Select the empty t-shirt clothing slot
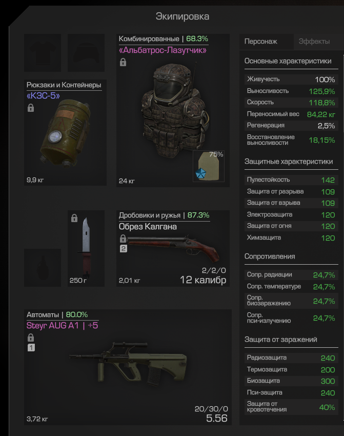Image resolution: width=344 pixels, height=436 pixels. (x=43, y=53)
